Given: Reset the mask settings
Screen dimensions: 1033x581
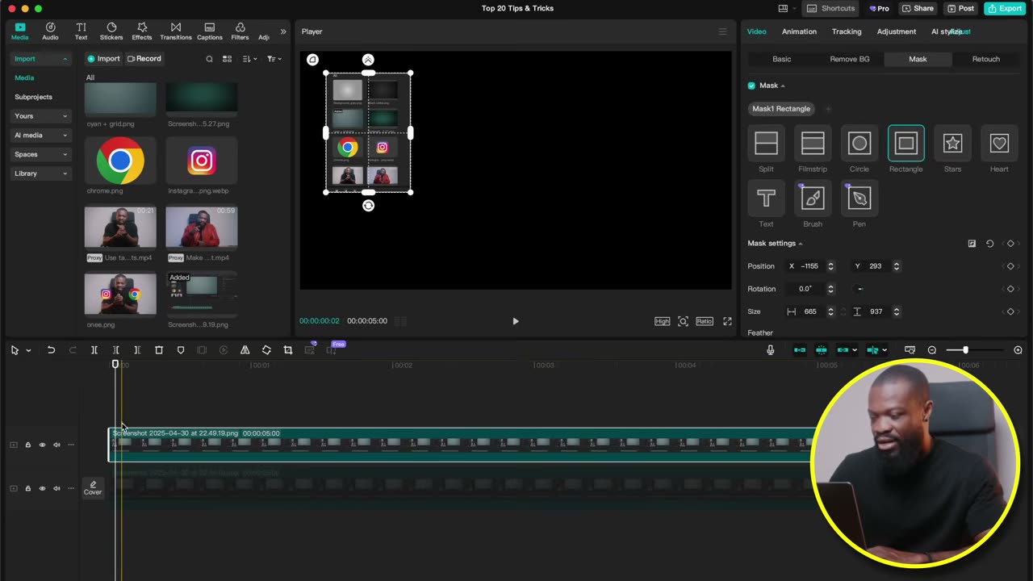Looking at the screenshot, I should [x=990, y=244].
